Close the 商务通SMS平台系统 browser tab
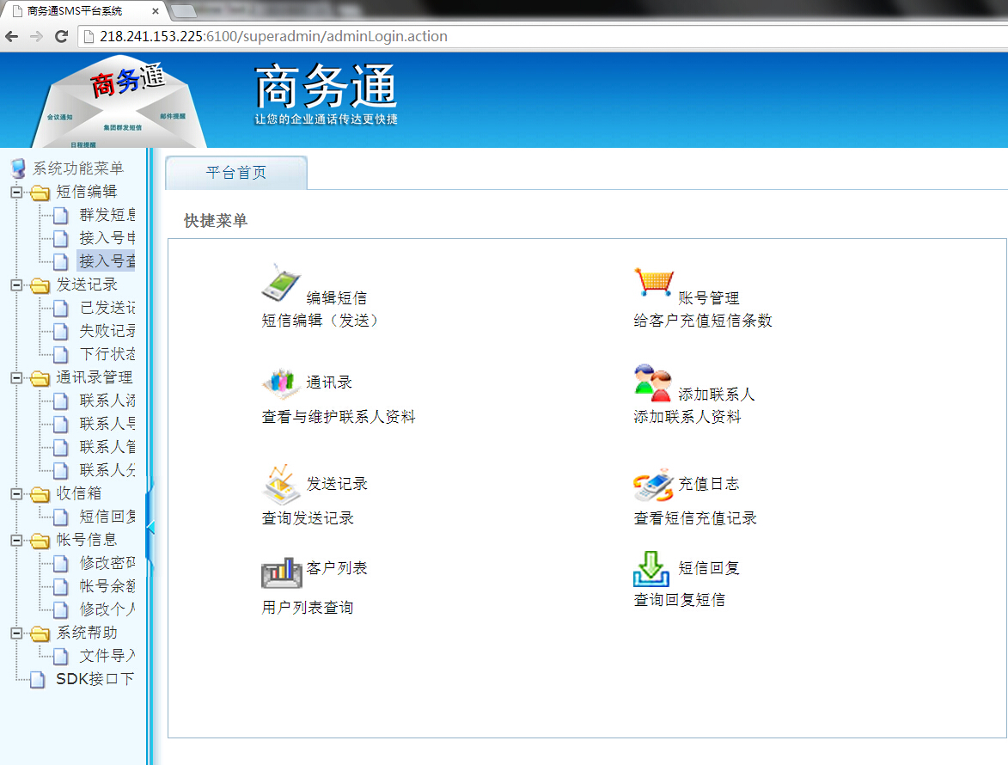The image size is (1008, 765). [155, 11]
